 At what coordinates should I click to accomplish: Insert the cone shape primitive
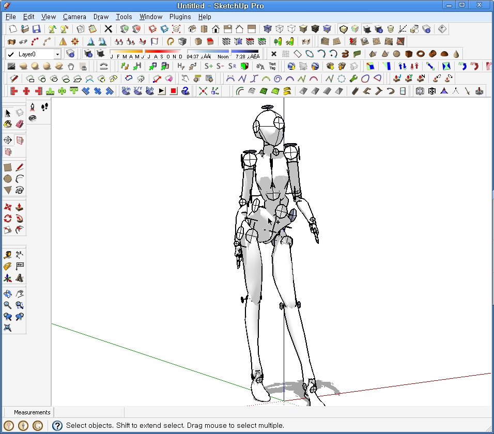click(384, 54)
